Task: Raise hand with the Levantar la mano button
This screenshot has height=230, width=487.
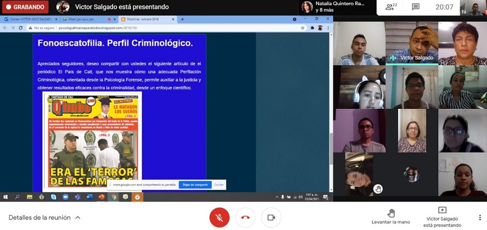Action: point(391,217)
